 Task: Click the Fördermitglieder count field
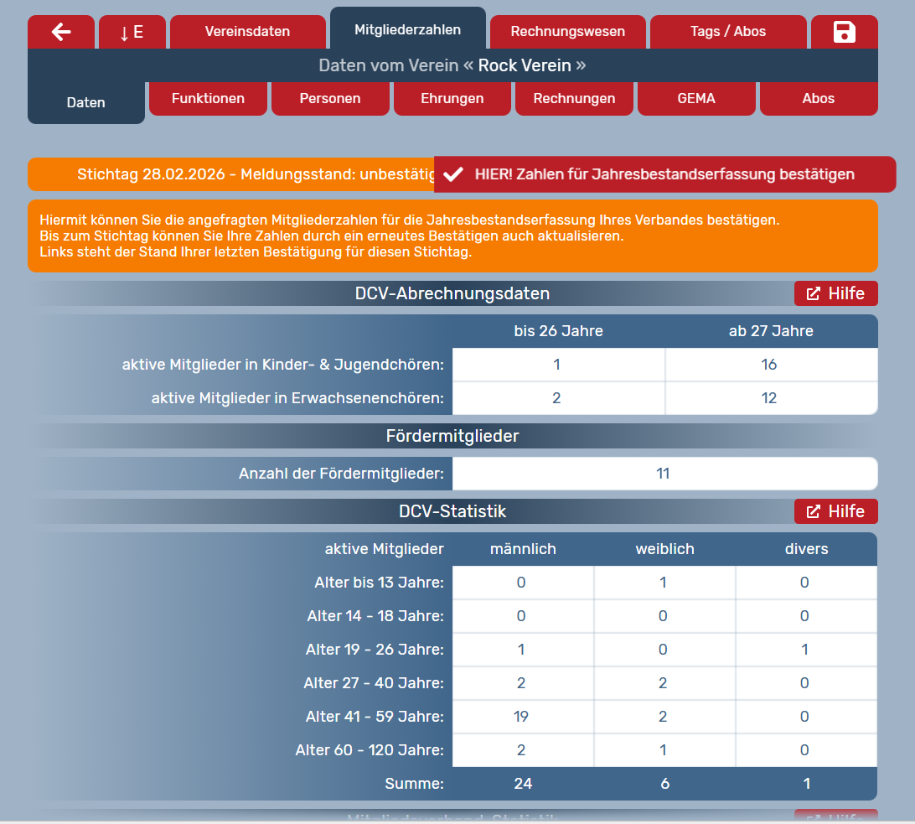point(664,474)
